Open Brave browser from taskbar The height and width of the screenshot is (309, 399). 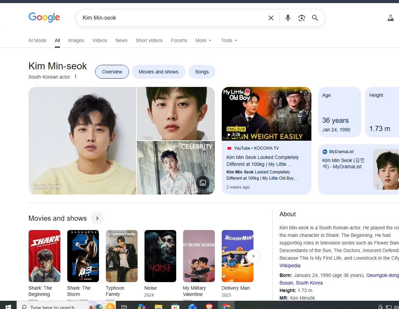[x=209, y=307]
